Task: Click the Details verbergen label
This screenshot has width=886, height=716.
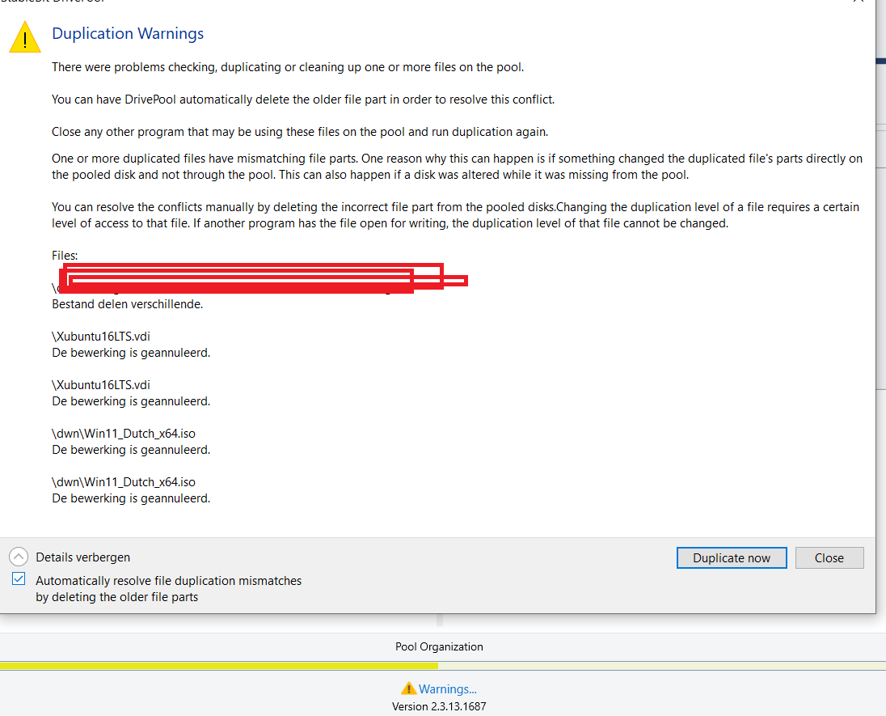Action: [83, 557]
